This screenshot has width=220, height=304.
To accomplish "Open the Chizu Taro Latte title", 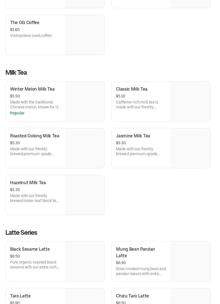I will click(x=132, y=296).
